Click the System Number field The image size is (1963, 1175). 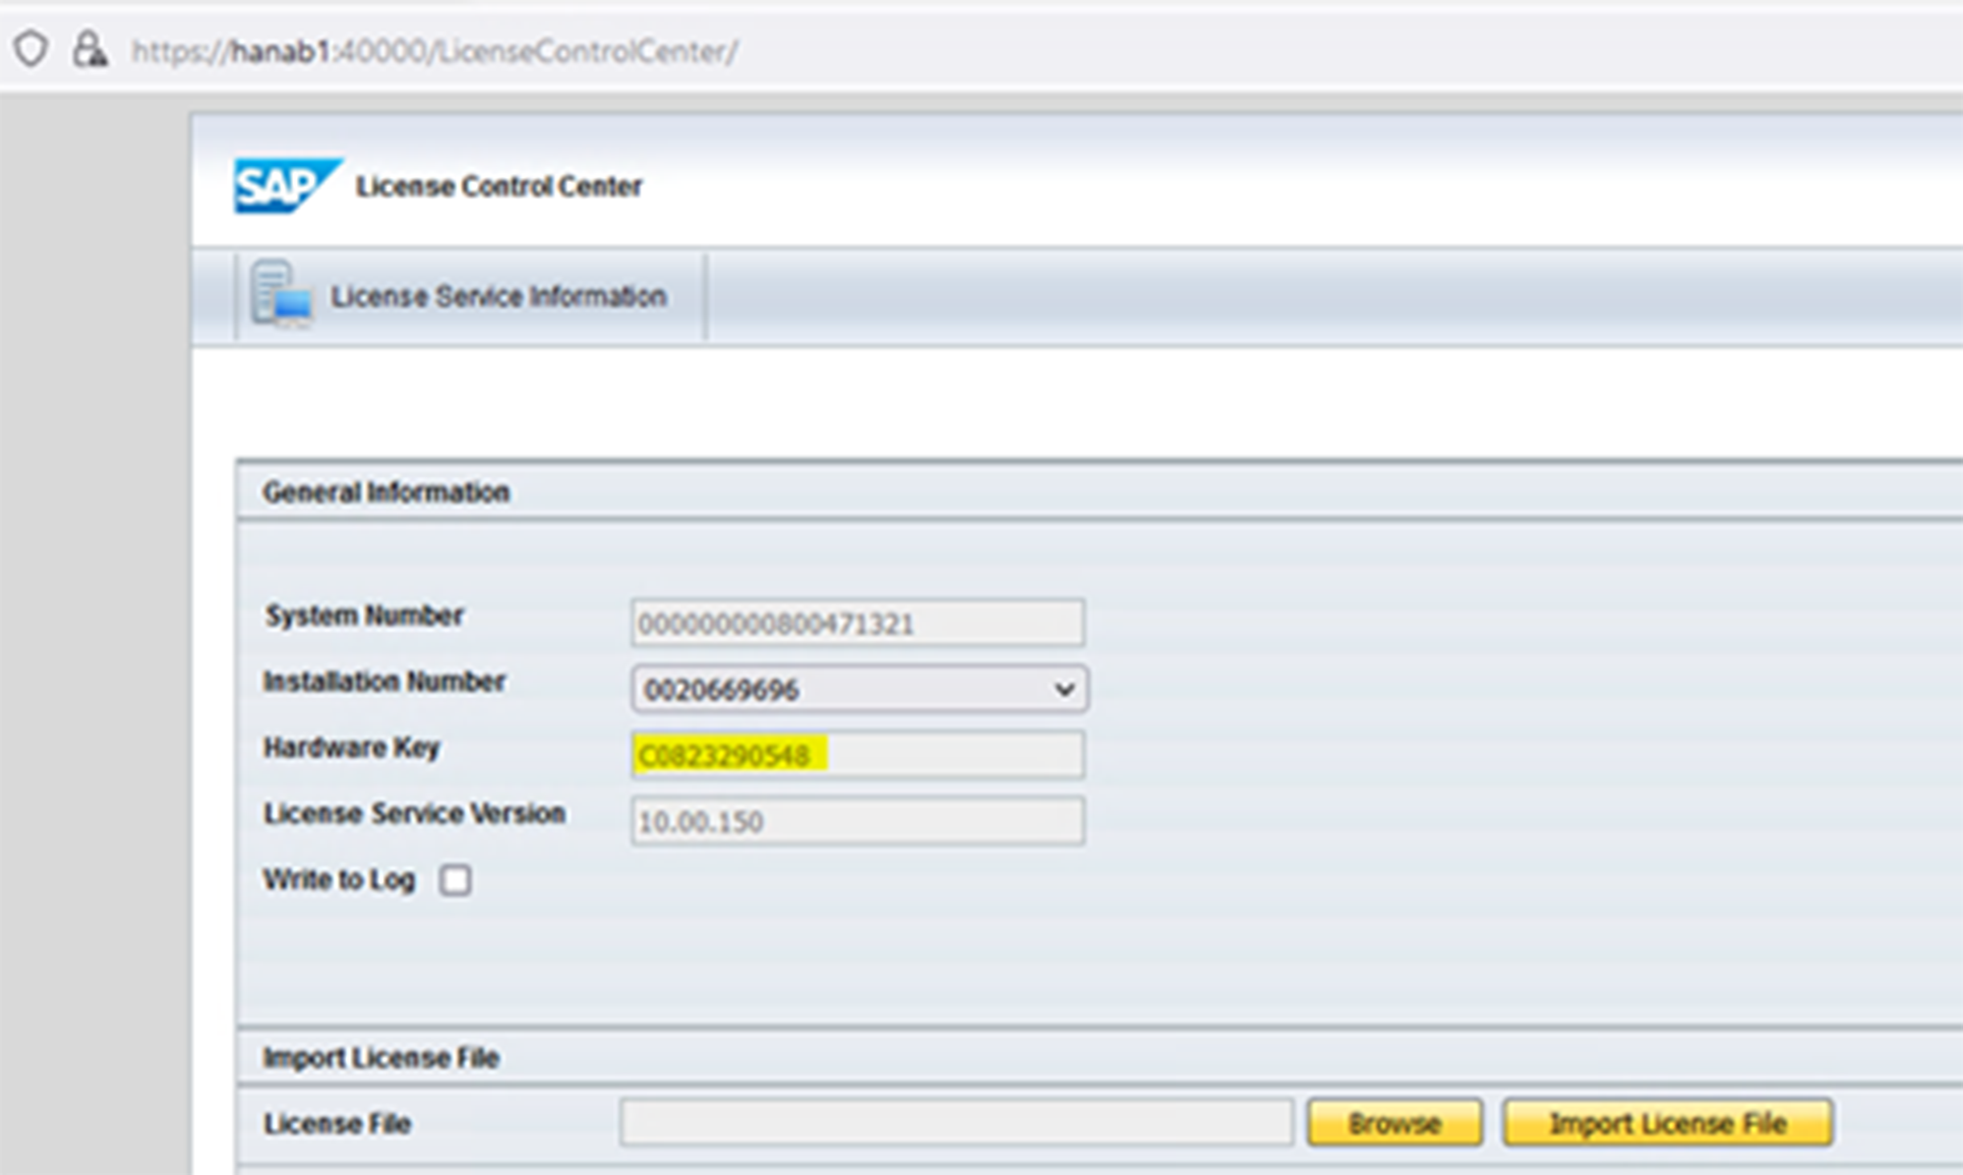pos(858,621)
